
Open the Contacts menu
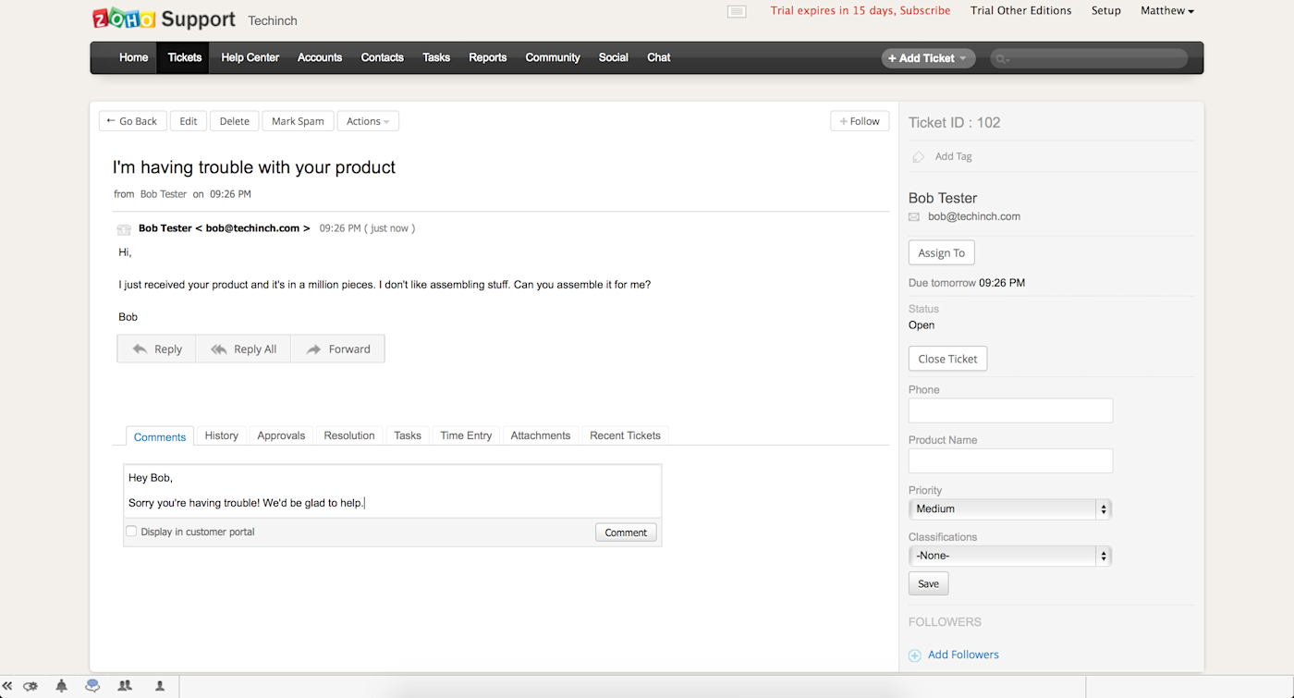383,57
